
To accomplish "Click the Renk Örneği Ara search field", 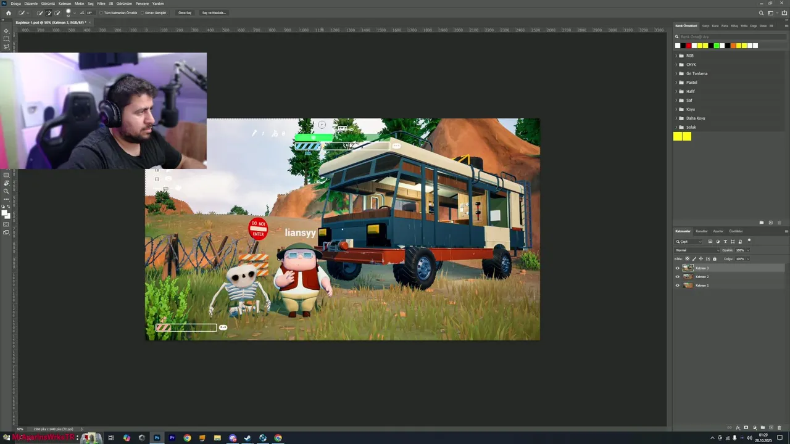I will point(733,37).
